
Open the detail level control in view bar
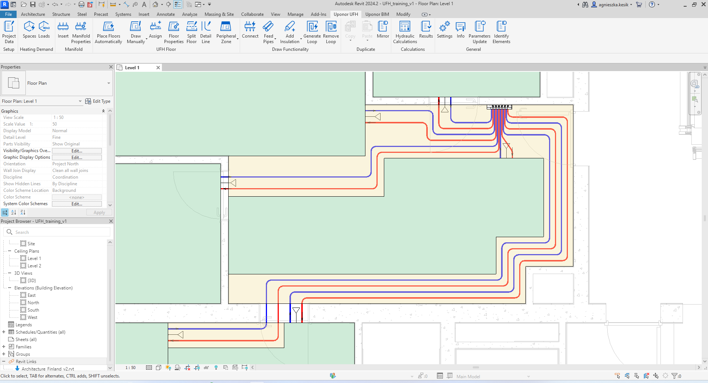pyautogui.click(x=149, y=368)
